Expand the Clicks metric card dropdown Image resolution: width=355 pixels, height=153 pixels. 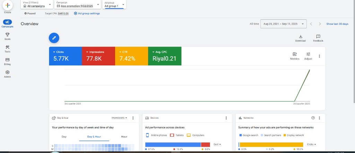tap(54, 52)
